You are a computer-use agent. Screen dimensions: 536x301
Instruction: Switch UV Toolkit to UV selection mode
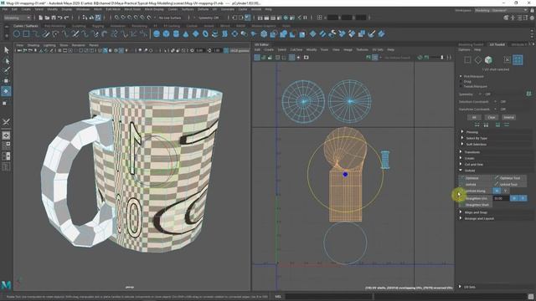508,60
